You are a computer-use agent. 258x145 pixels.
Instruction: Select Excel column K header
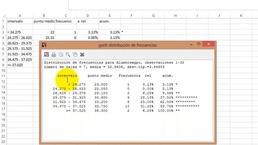[x=241, y=16]
